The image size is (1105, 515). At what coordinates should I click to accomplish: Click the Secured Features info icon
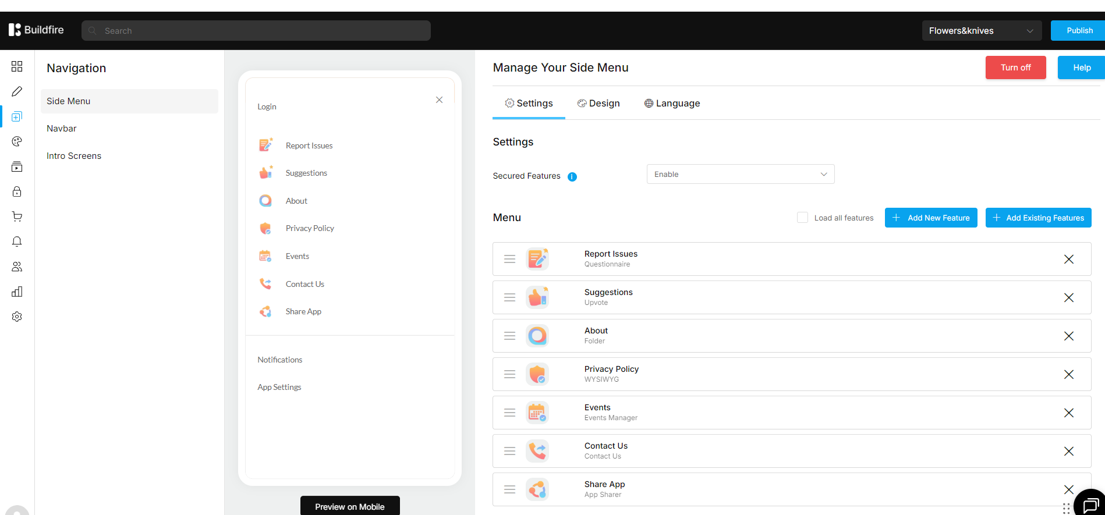pyautogui.click(x=572, y=177)
